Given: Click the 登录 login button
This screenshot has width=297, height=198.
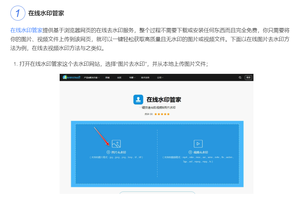Looking at the screenshot, I should 248,77.
